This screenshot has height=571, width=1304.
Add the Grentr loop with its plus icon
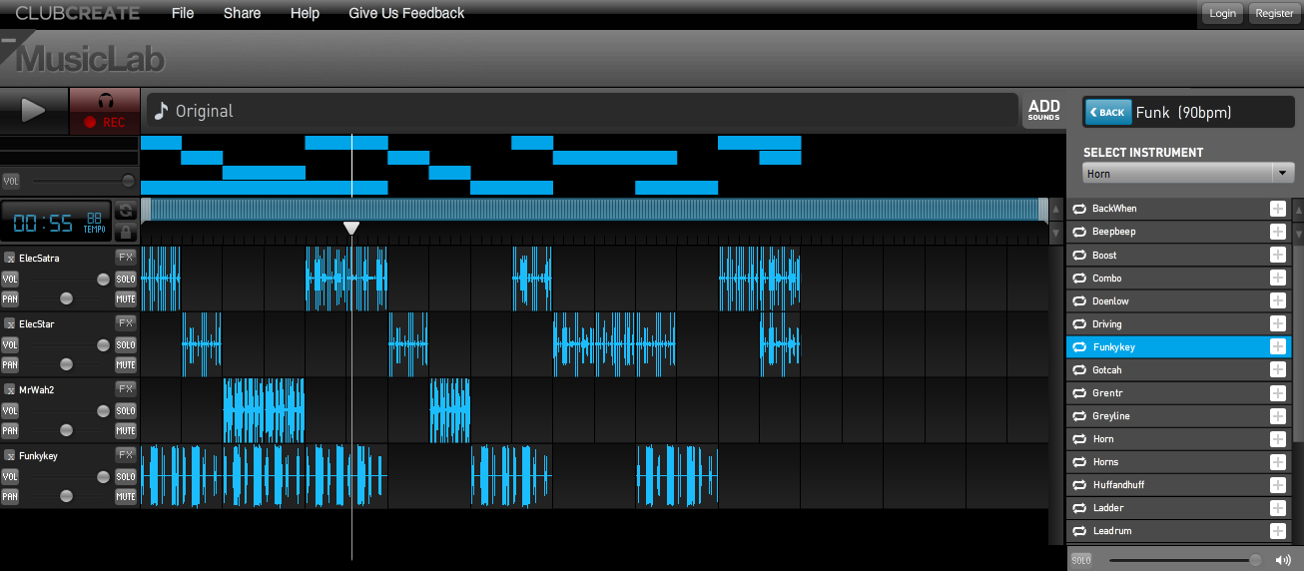tap(1277, 392)
